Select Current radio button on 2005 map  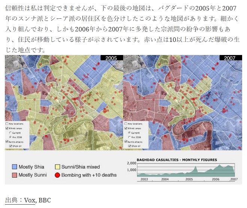click(10, 132)
